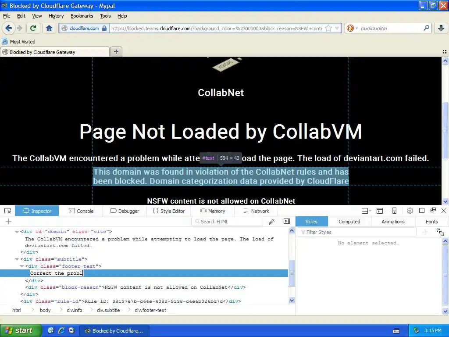The height and width of the screenshot is (337, 449).
Task: Open the Bookmarks menu
Action: [82, 16]
